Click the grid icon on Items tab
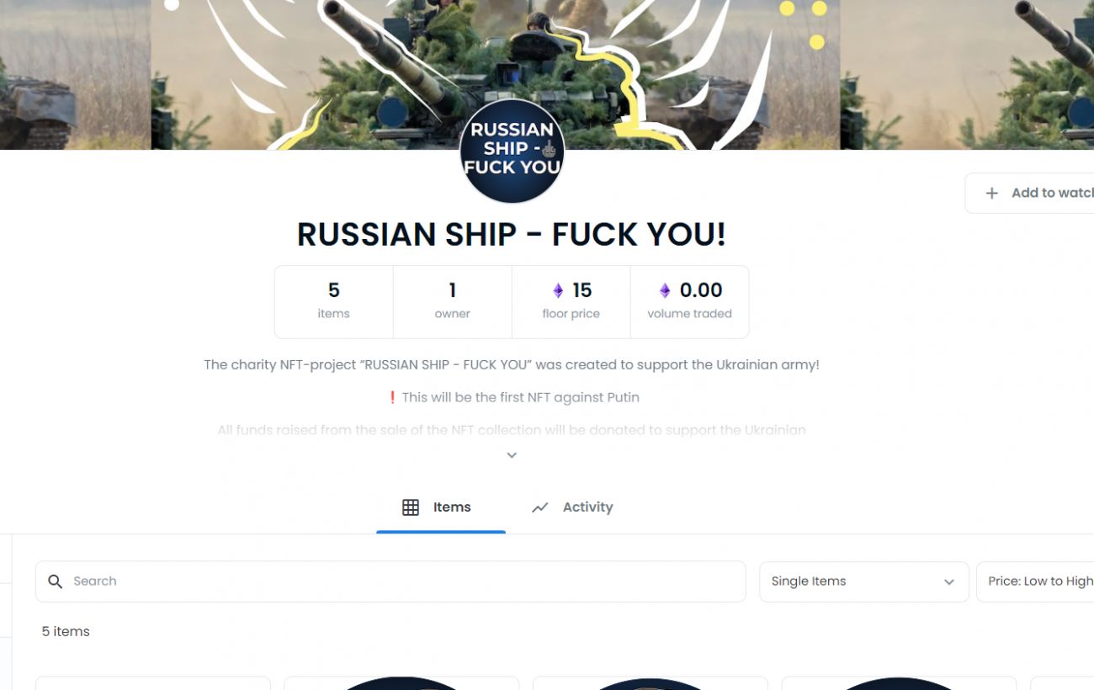This screenshot has height=690, width=1094. point(411,507)
